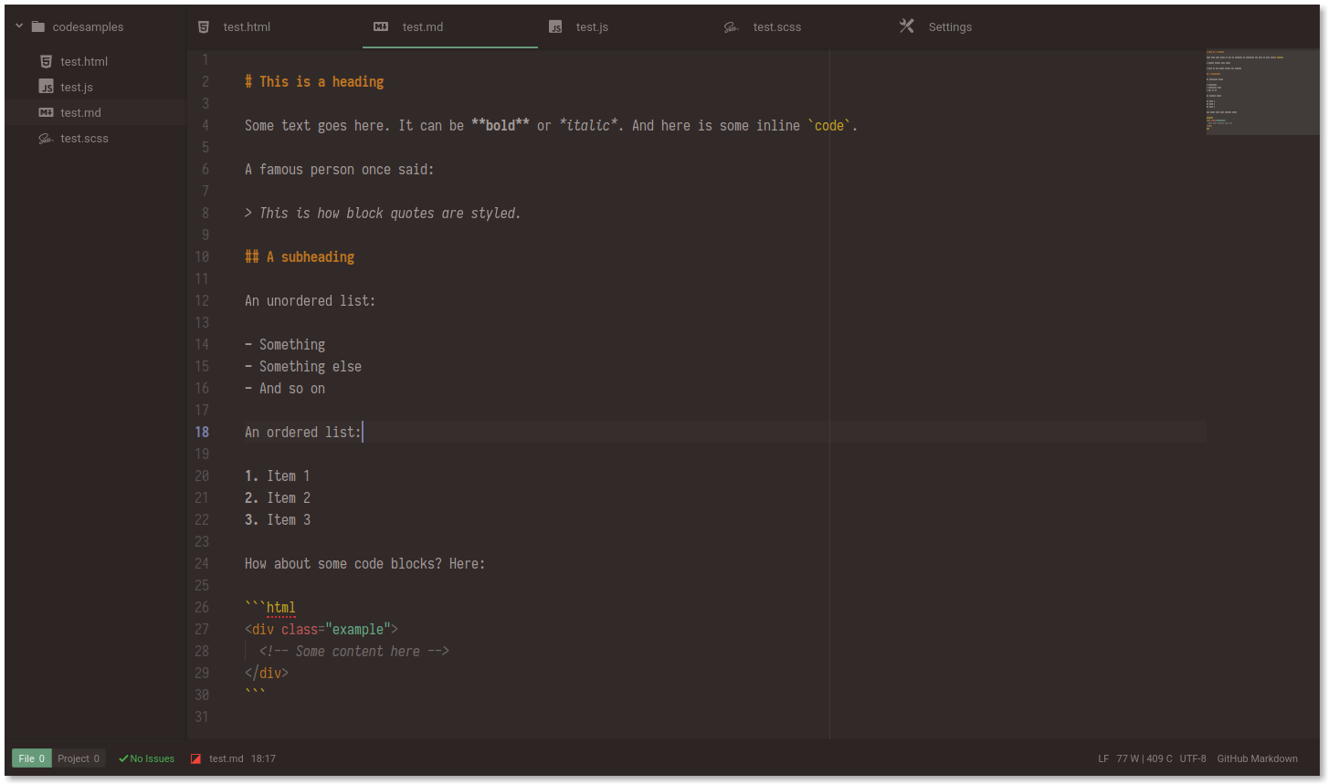Switch to the test.scss tab

coord(801,26)
